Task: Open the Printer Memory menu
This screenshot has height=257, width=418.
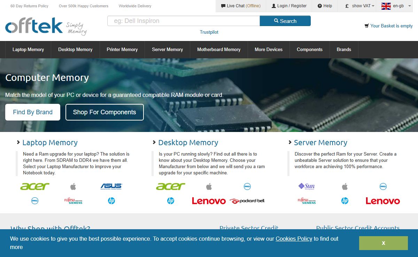Action: click(x=122, y=50)
